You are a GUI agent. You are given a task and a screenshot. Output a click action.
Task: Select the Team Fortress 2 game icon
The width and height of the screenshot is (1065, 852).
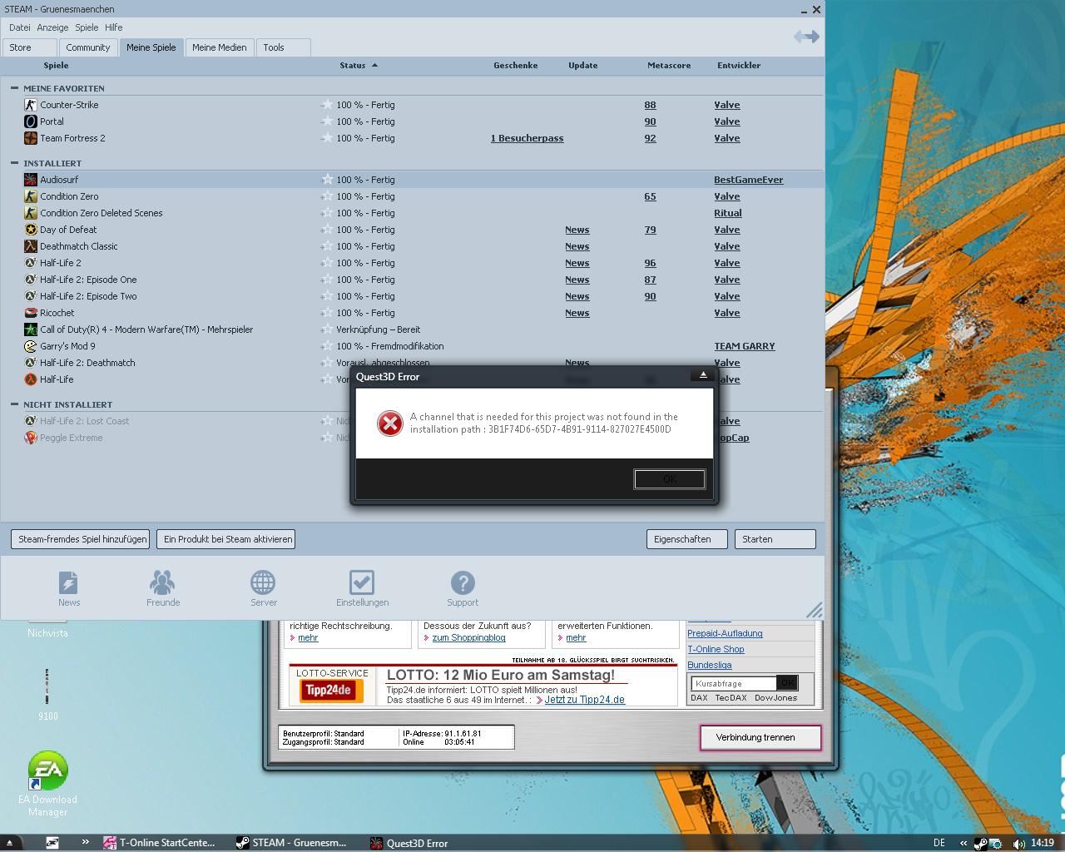click(x=31, y=138)
